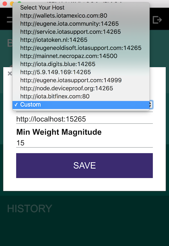Click the custom host URL field
The image size is (169, 246).
(x=84, y=119)
